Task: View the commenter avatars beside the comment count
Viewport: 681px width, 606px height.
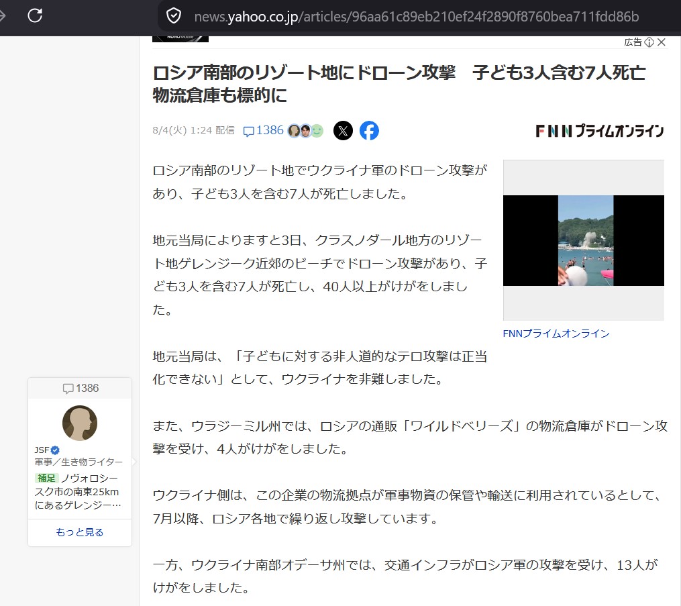Action: click(x=306, y=130)
